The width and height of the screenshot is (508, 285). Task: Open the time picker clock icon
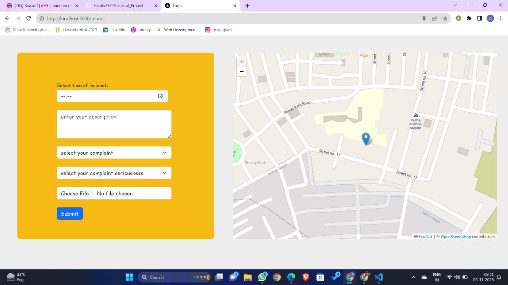(160, 96)
